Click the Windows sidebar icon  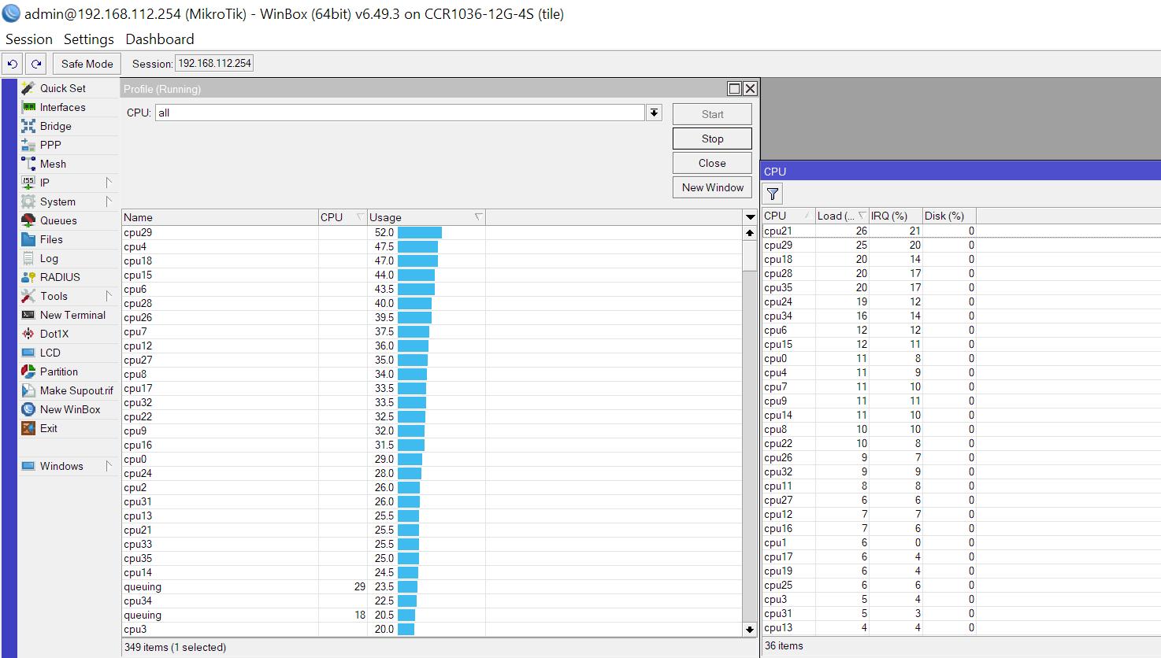coord(28,466)
